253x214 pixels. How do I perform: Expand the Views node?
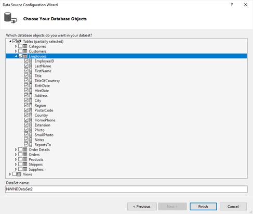tap(10, 174)
